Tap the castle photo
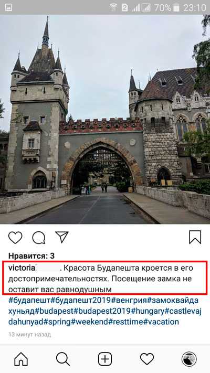 tap(105, 120)
